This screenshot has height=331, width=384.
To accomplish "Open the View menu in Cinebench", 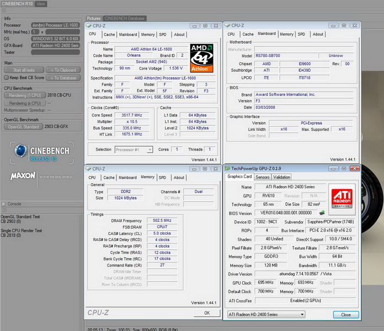I will (x=41, y=4).
